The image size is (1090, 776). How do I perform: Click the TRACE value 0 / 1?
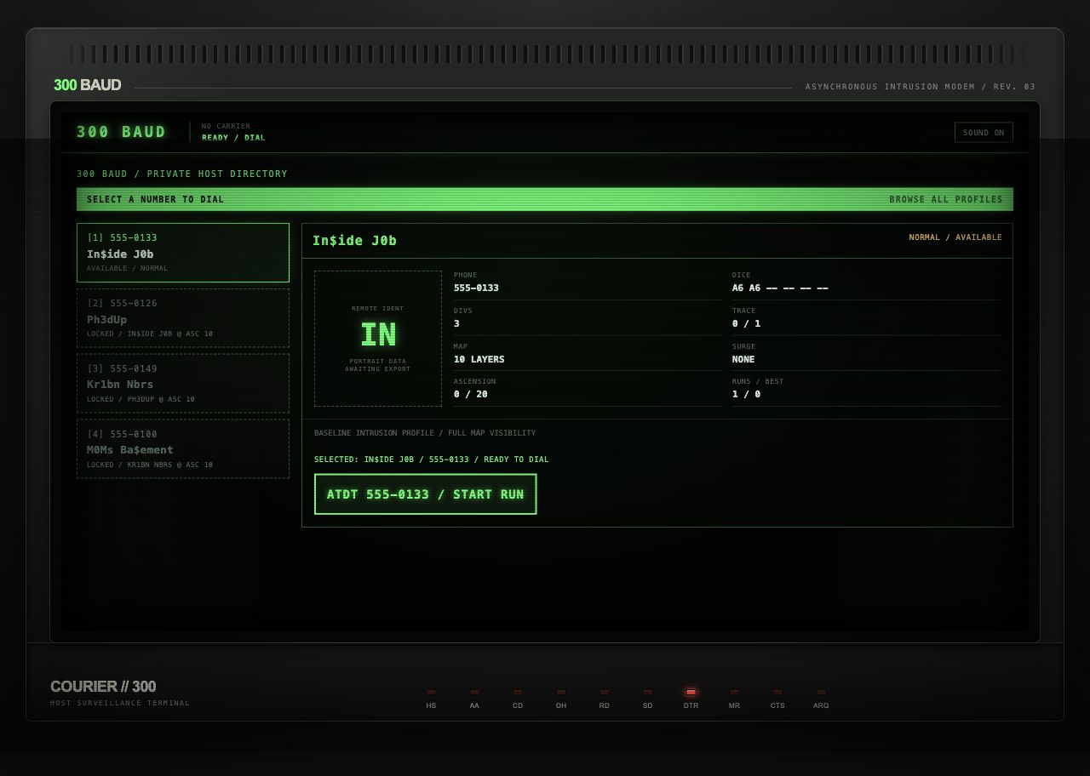pos(746,323)
